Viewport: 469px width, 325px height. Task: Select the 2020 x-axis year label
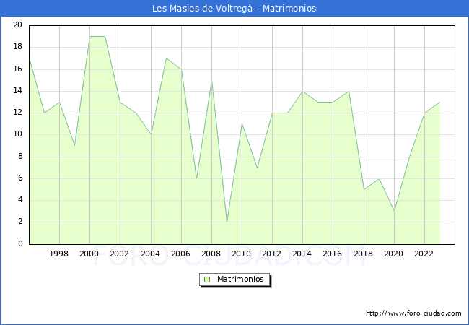[x=394, y=254]
